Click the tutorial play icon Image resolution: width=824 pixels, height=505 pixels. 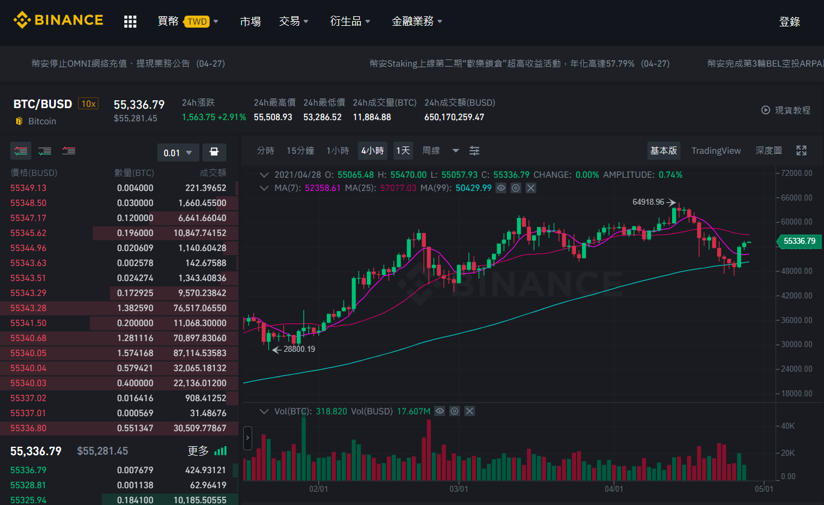coord(766,110)
